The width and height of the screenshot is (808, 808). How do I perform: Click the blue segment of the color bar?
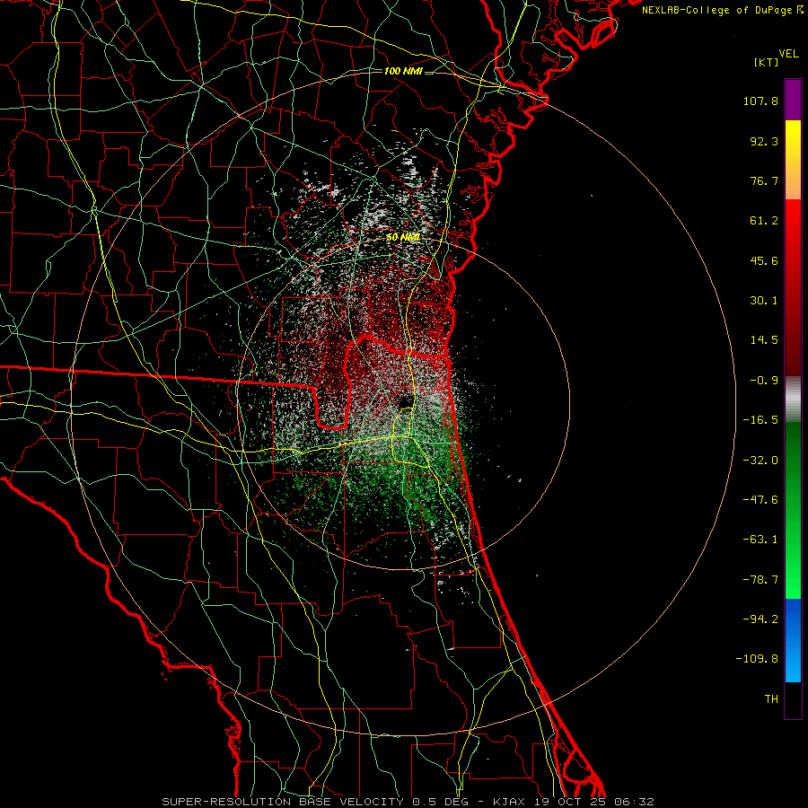(x=793, y=640)
